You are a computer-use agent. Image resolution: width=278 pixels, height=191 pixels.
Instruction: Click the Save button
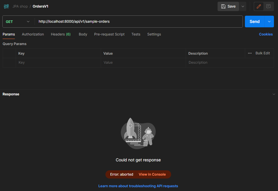click(228, 6)
